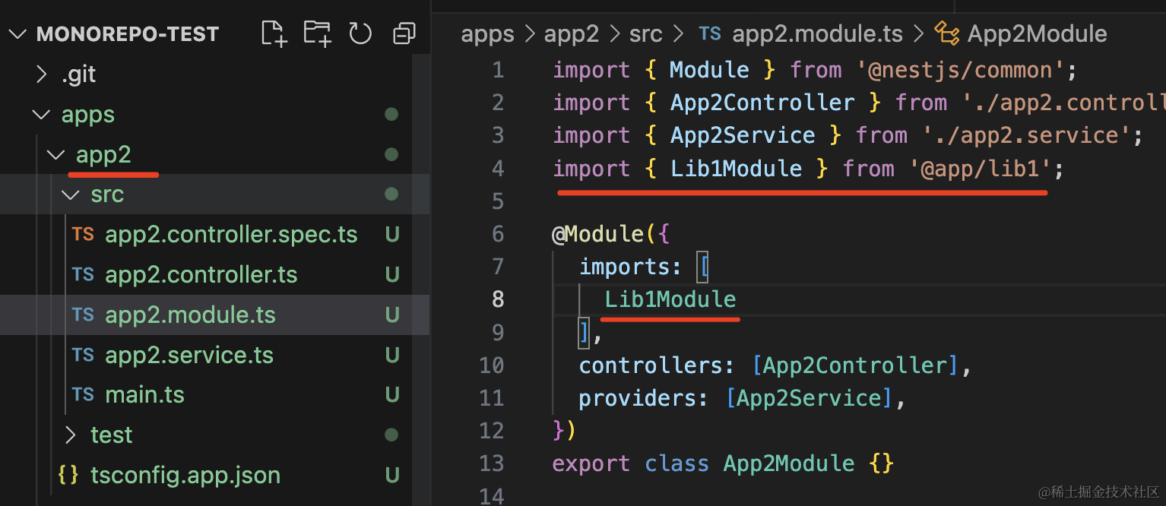Open app2.controller.spec.ts file

231,235
